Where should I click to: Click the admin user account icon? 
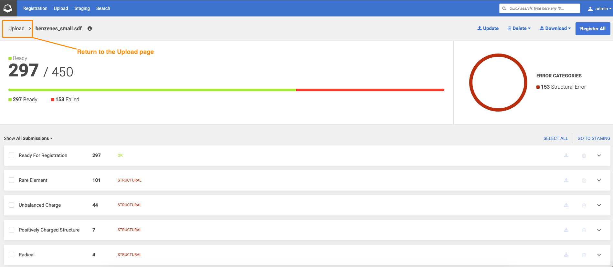coord(590,9)
